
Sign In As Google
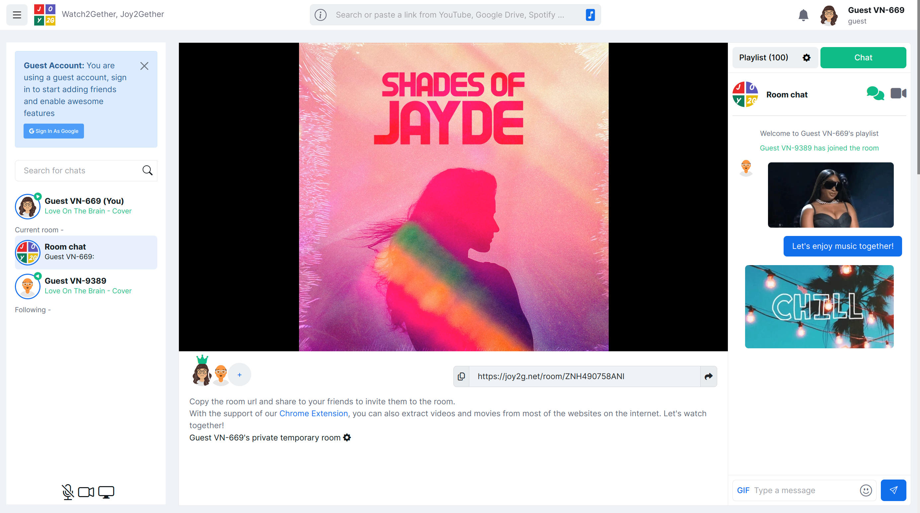53,131
